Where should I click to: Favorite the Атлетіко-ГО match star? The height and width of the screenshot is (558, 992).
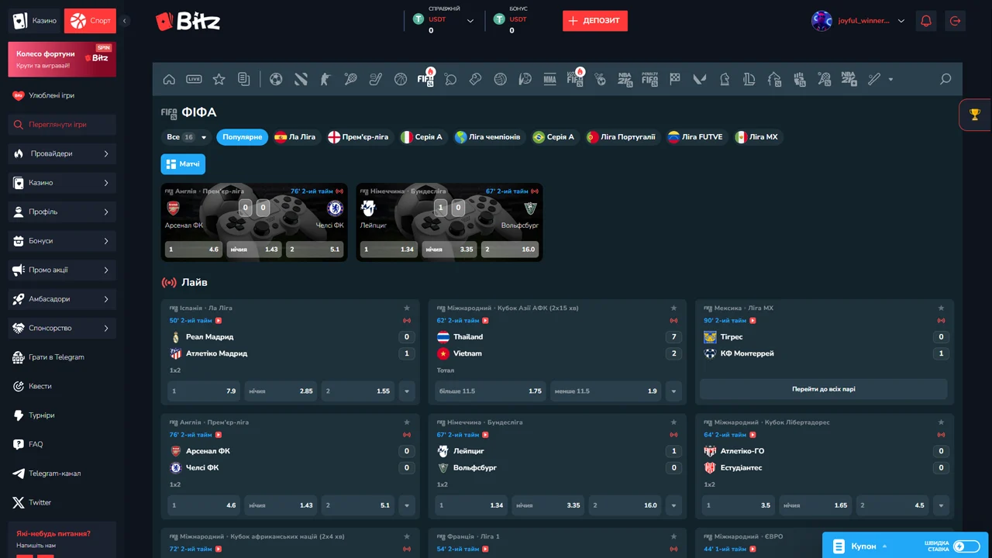click(941, 422)
